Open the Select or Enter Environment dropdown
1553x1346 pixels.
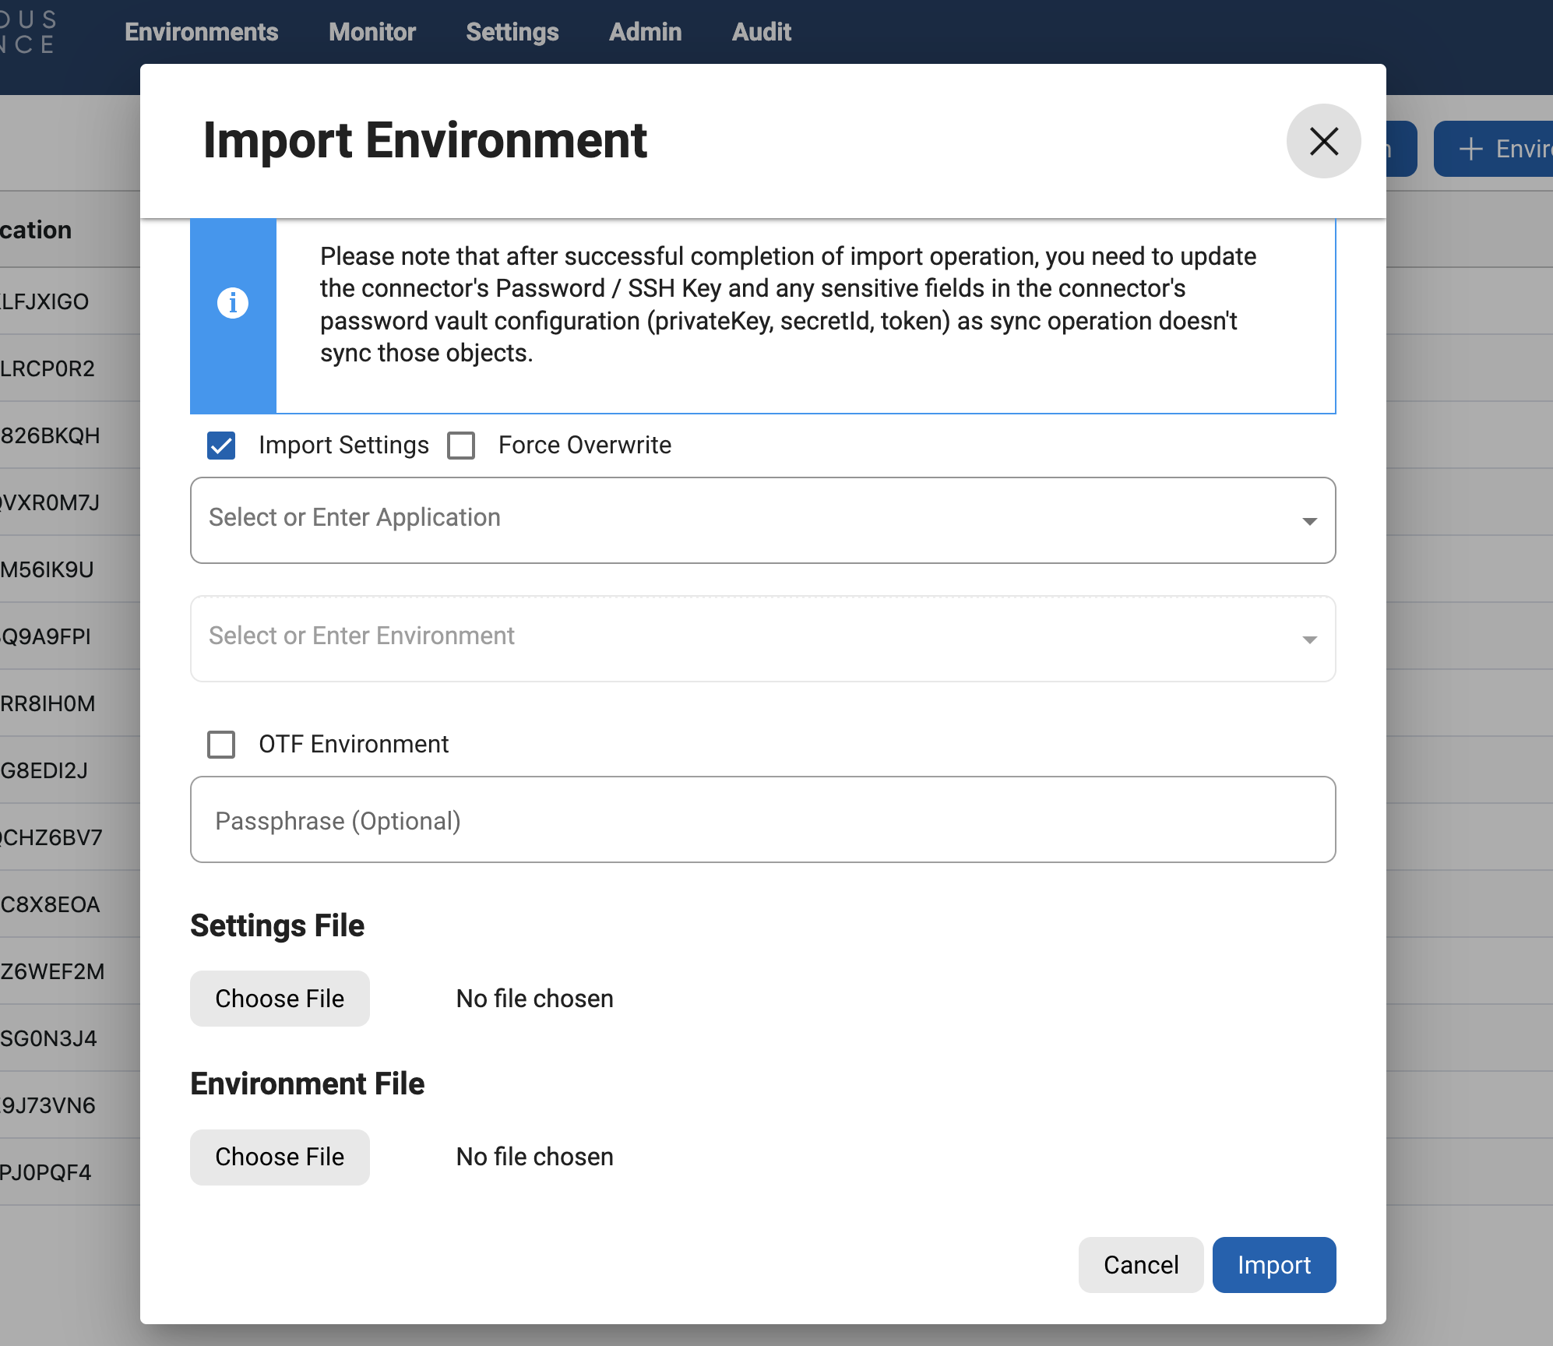point(701,639)
